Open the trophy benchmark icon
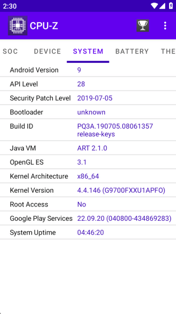 (x=143, y=26)
